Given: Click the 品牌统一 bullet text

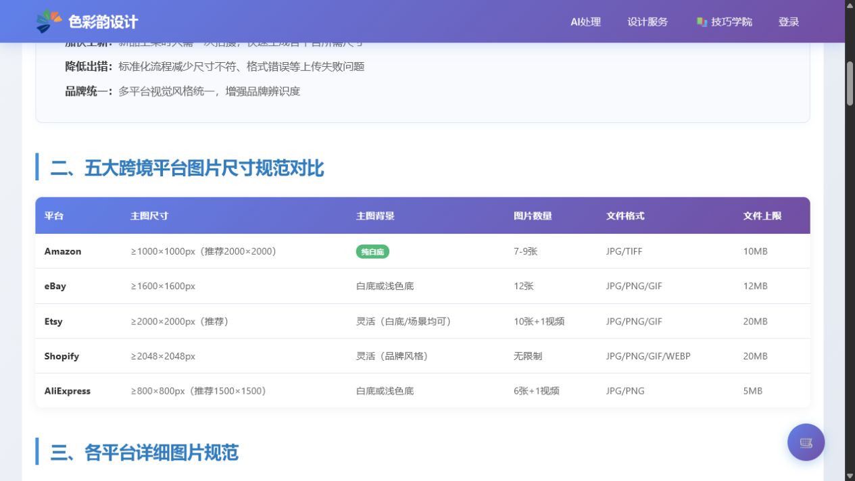Looking at the screenshot, I should coord(182,91).
